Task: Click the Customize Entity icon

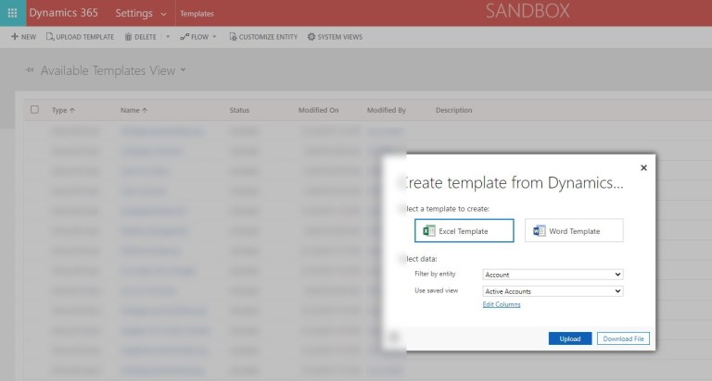Action: tap(233, 37)
